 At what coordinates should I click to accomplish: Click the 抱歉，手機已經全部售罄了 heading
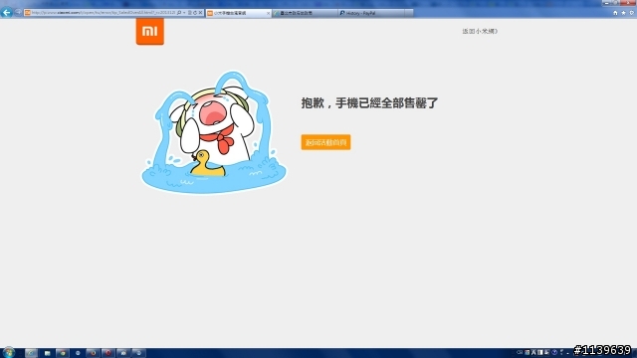click(x=369, y=102)
